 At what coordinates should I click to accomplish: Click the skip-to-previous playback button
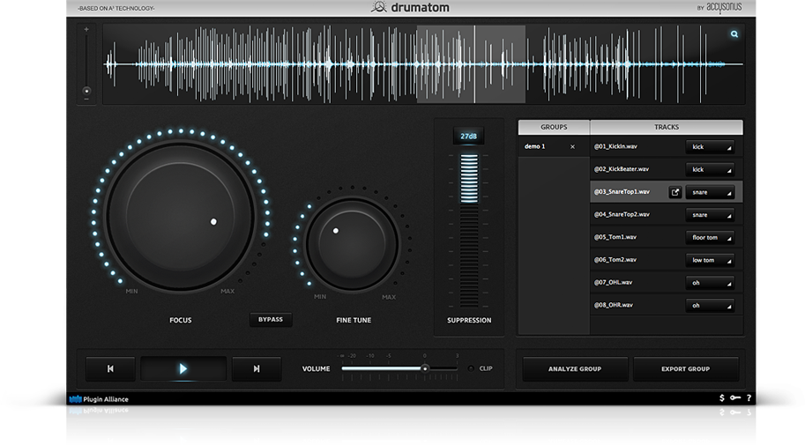[110, 368]
